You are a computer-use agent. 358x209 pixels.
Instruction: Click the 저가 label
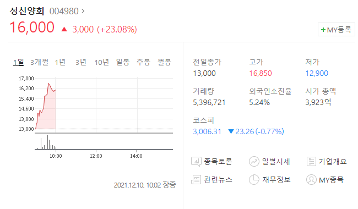coord(312,62)
